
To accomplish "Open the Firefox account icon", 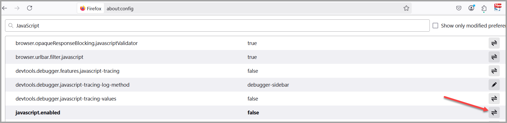I will coord(471,8).
